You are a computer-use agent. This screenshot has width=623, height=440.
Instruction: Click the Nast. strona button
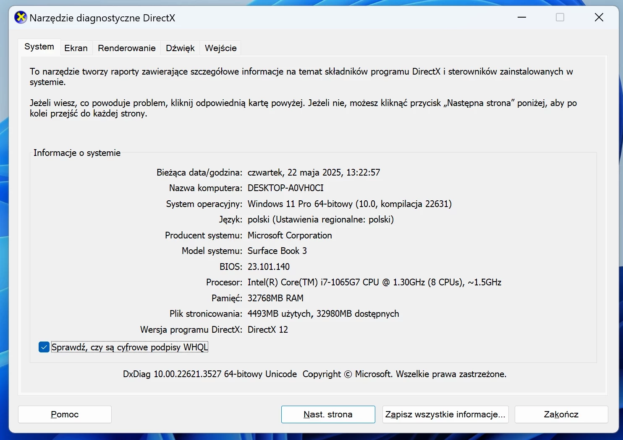(328, 414)
